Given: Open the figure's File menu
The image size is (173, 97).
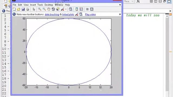Looking at the screenshot, I should [14, 5].
